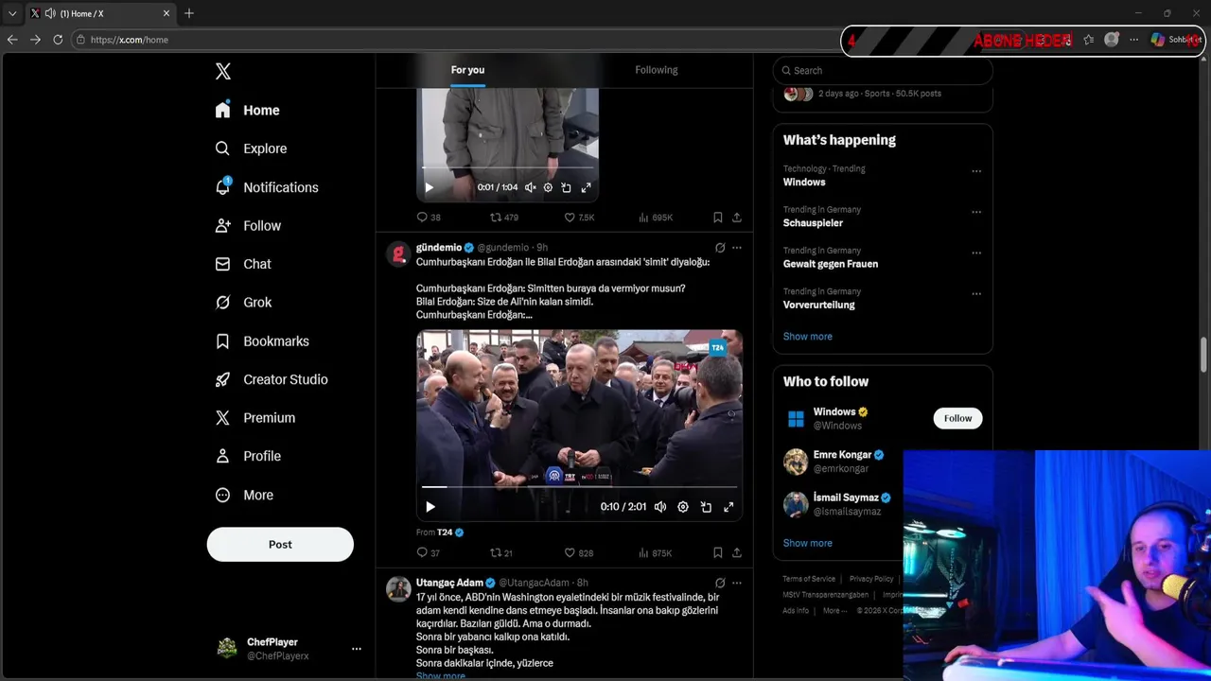Open Utangaç Adam profile name
The image size is (1211, 681).
449,583
